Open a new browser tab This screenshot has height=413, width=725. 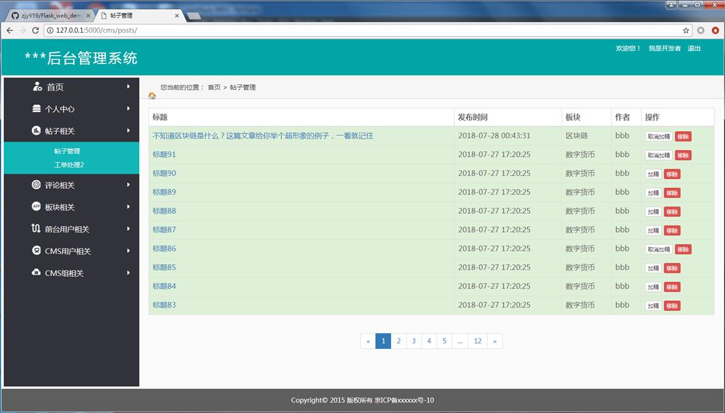tap(194, 16)
